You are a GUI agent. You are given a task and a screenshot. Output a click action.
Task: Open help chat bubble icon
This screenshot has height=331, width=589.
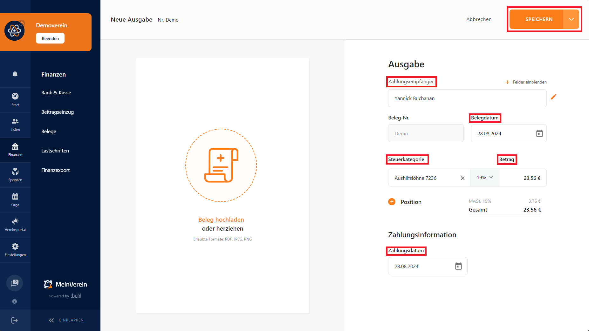15,283
